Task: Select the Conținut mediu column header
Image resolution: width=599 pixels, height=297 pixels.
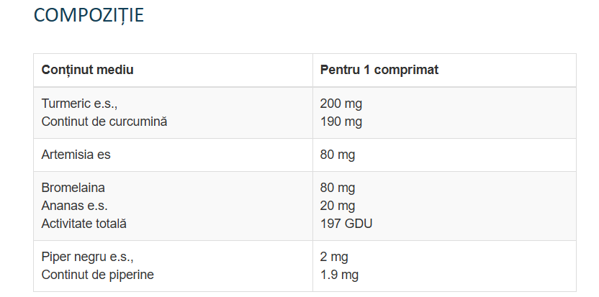Action: (88, 70)
